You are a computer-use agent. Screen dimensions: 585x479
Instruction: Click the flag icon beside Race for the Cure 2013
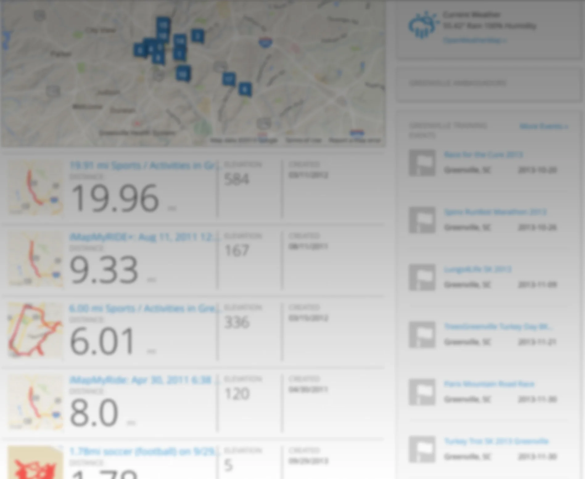[x=422, y=162]
